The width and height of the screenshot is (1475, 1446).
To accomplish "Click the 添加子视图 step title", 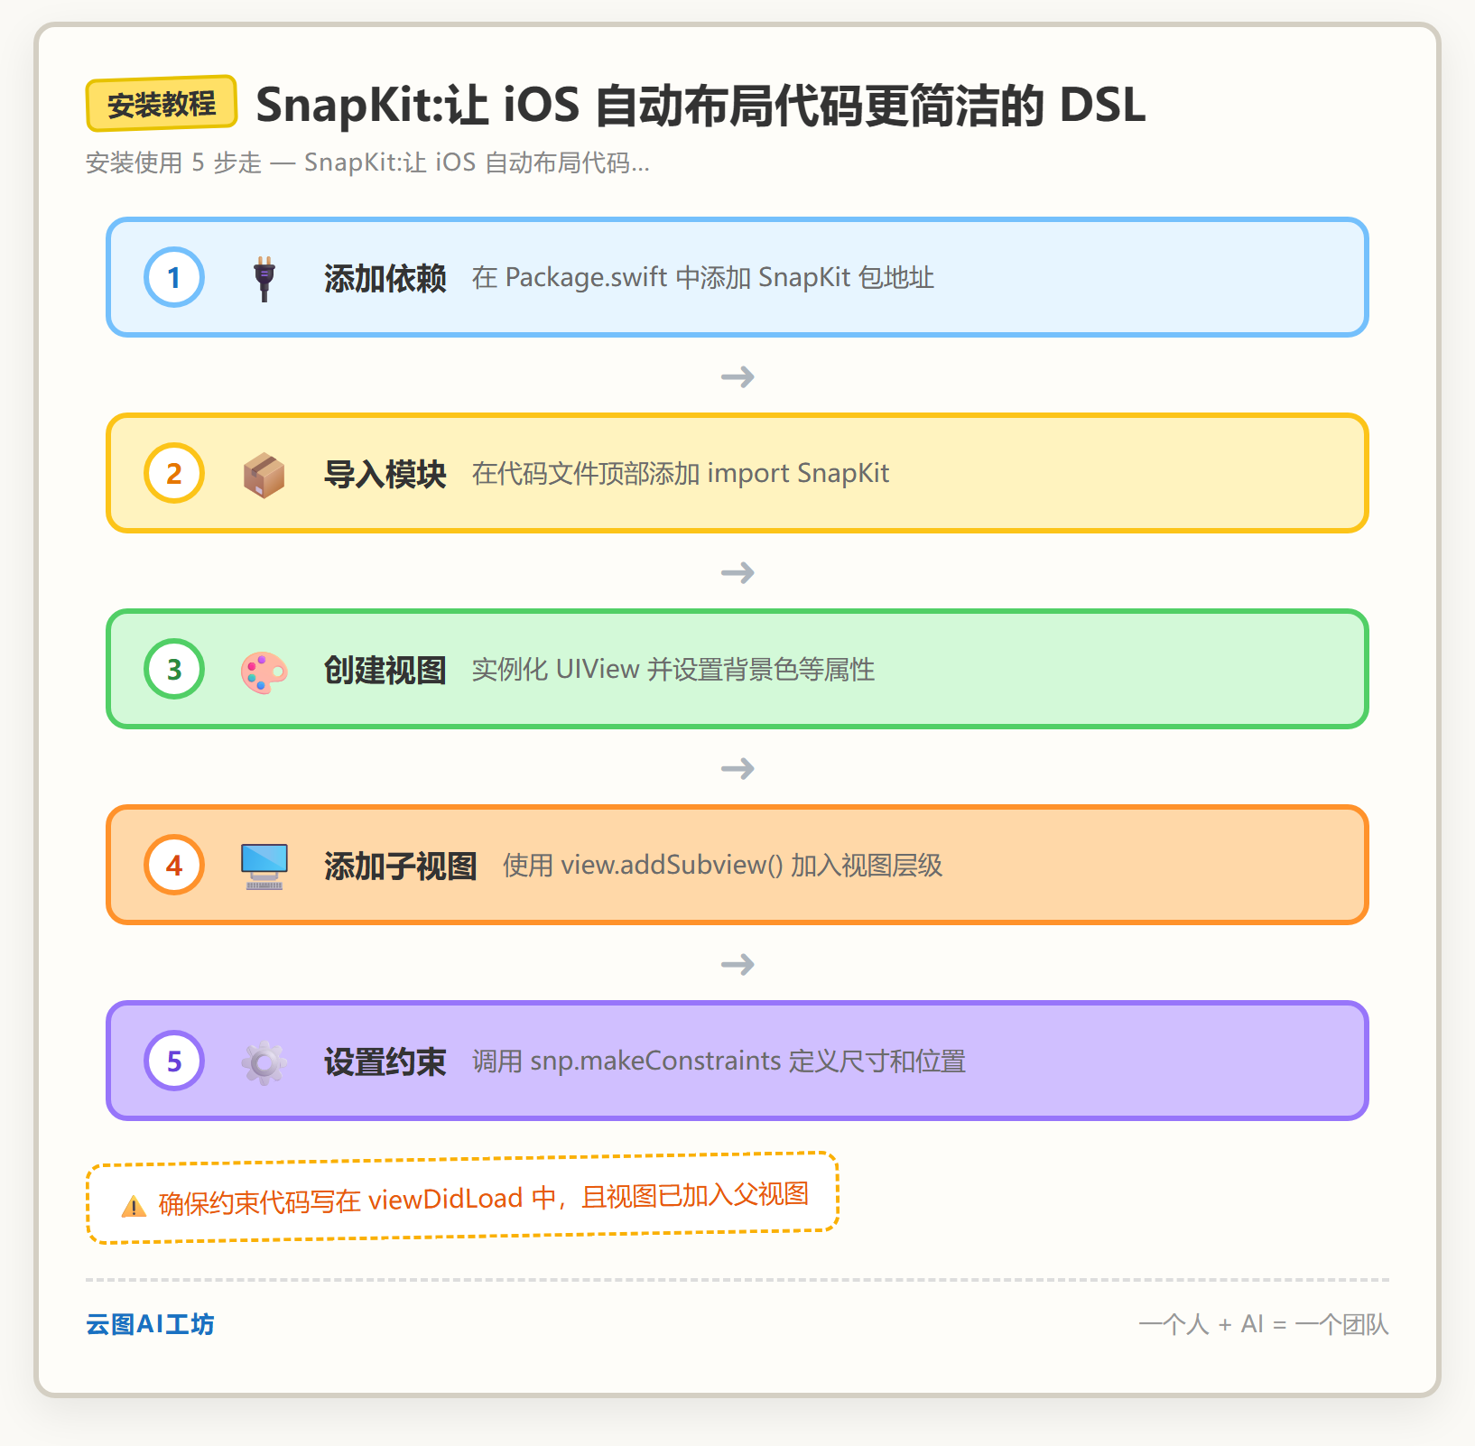I will point(401,866).
